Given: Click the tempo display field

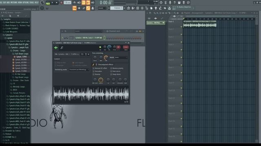Looking at the screenshot, I should click(67, 2).
